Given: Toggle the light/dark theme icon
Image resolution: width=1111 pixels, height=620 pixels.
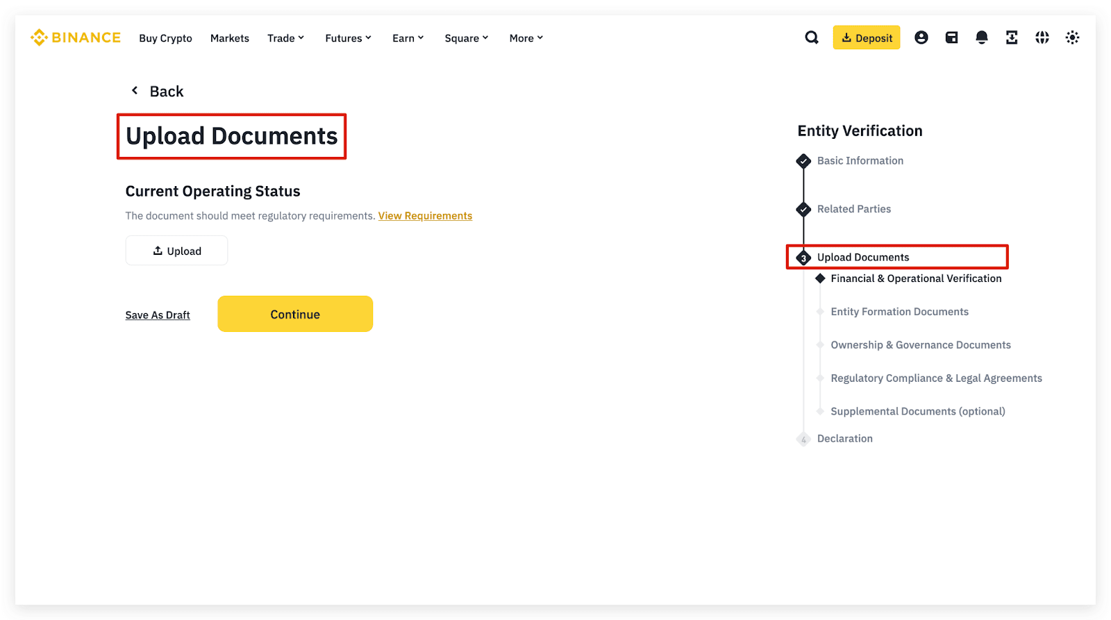Looking at the screenshot, I should tap(1072, 37).
